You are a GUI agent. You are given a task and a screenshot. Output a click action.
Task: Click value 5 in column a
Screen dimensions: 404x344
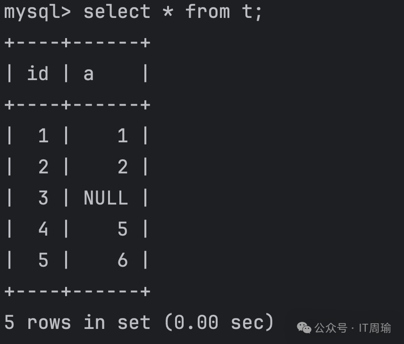pos(122,229)
